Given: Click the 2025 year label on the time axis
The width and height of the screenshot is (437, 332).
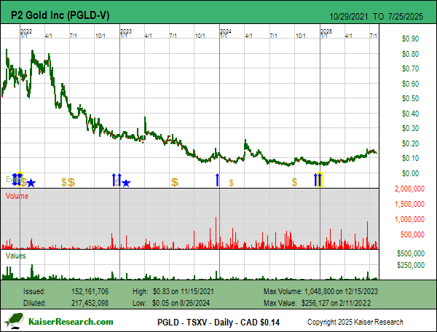Looking at the screenshot, I should coord(326,31).
